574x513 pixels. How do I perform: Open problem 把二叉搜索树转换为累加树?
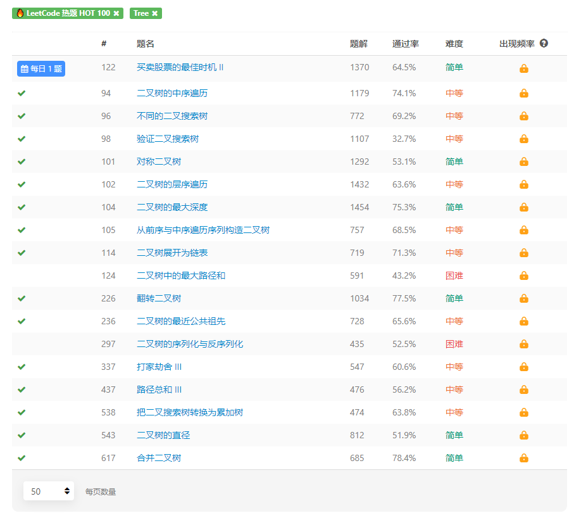pyautogui.click(x=190, y=412)
